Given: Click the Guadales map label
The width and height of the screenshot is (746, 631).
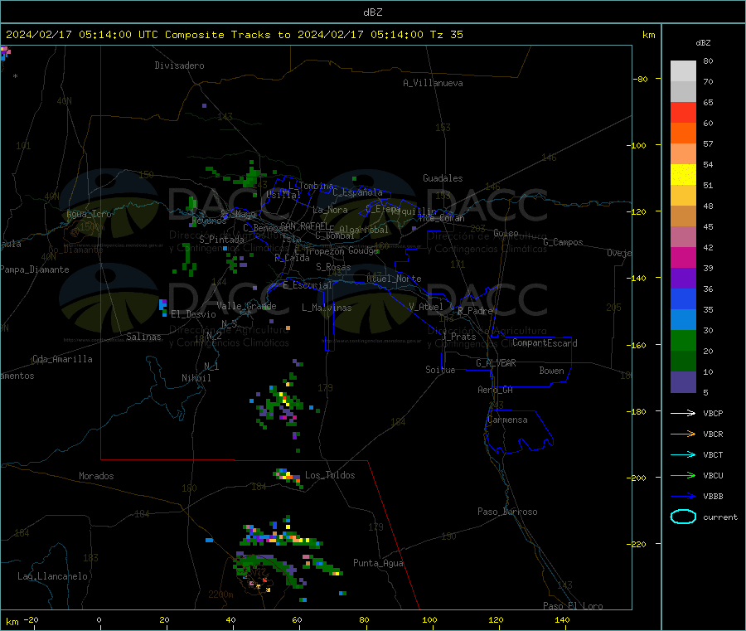Looking at the screenshot, I should [x=443, y=178].
